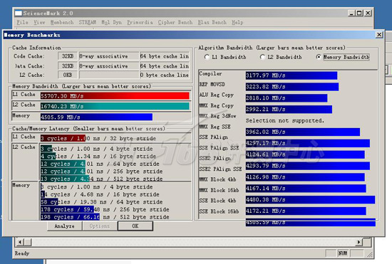
Task: Close the Memory Benchmarks dialog
Action: pos(379,35)
